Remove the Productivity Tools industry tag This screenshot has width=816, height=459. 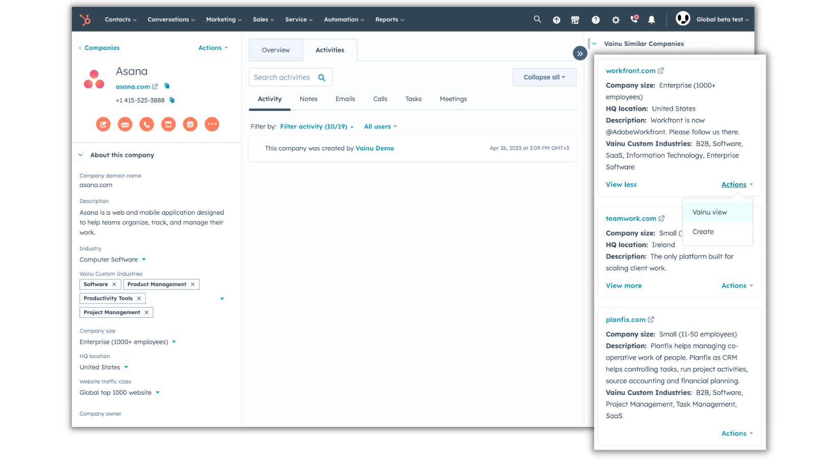click(x=139, y=298)
